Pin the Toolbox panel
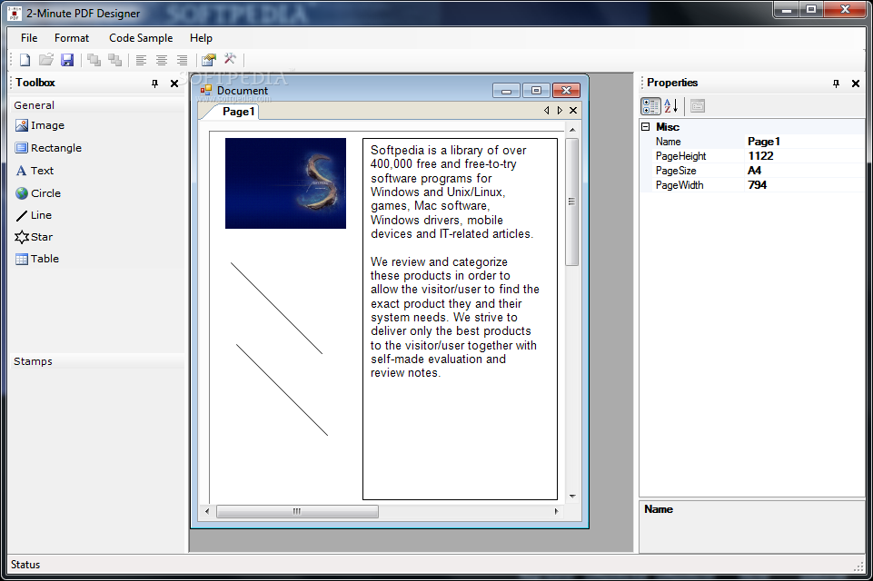 pos(154,84)
